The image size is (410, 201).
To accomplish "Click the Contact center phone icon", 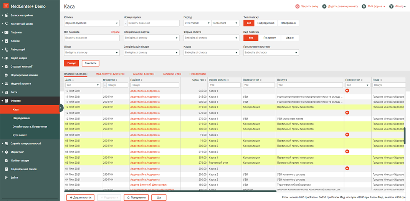I will tap(7, 24).
